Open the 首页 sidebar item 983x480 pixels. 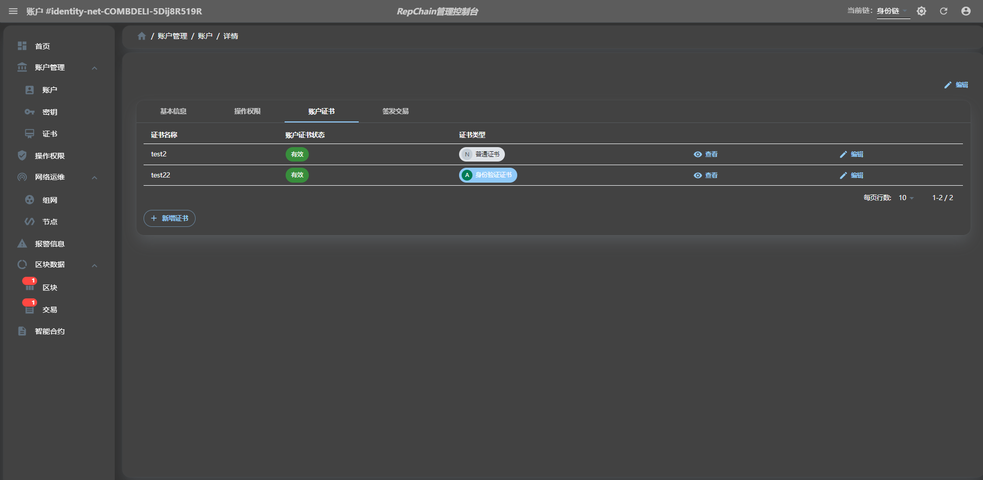(59, 46)
